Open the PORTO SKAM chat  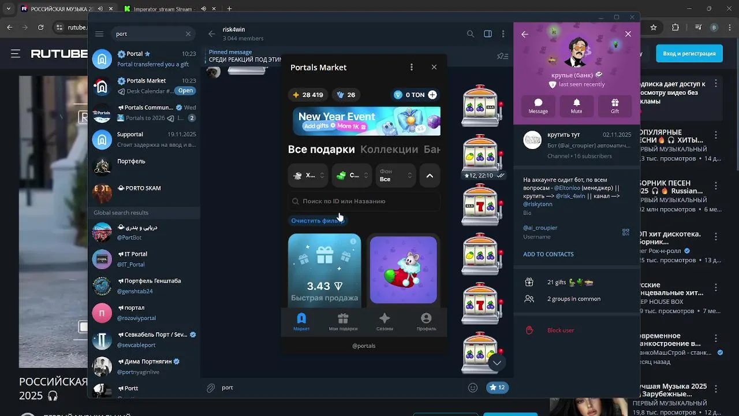coord(144,192)
